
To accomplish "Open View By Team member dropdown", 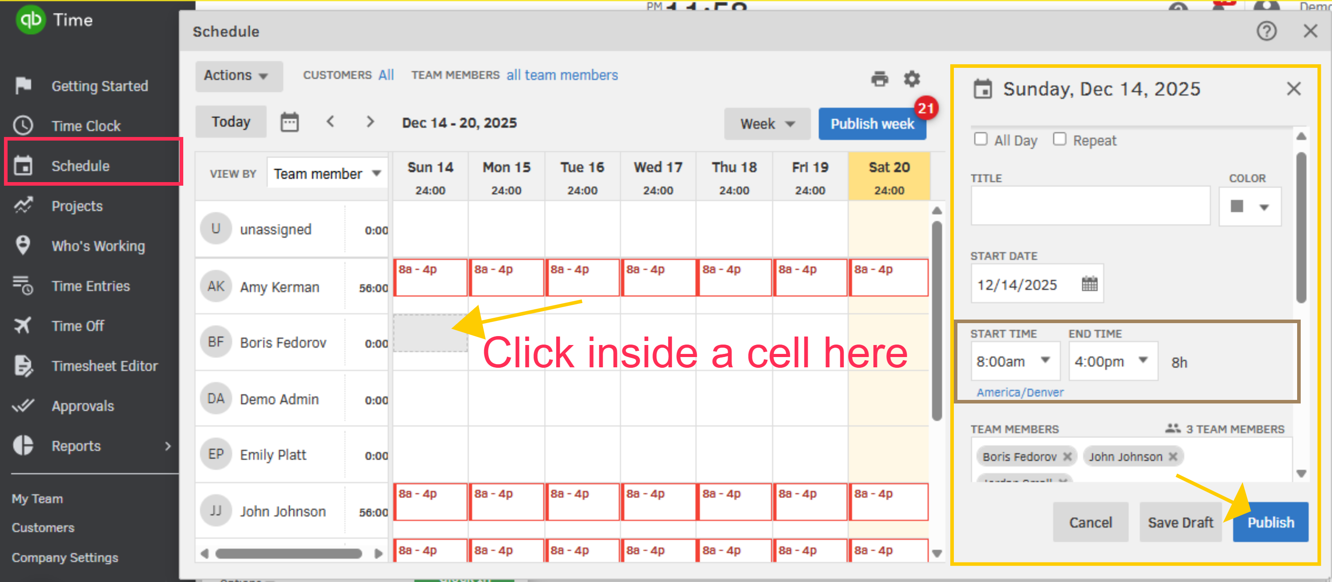I will 327,174.
